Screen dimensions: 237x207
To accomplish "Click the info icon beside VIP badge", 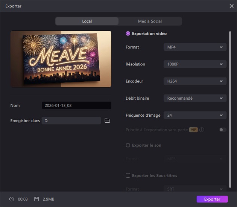I will pos(202,130).
